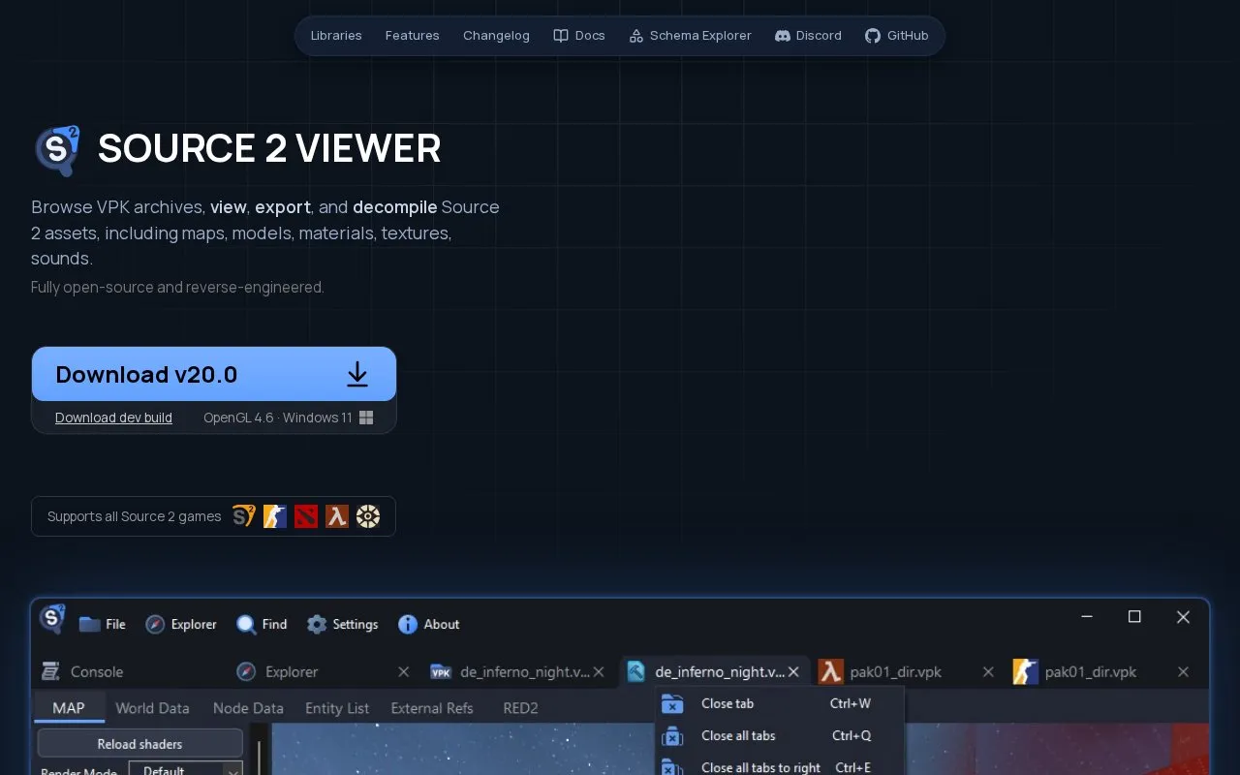The width and height of the screenshot is (1240, 775).
Task: Open the Node Data sub-tab
Action: pyautogui.click(x=248, y=708)
